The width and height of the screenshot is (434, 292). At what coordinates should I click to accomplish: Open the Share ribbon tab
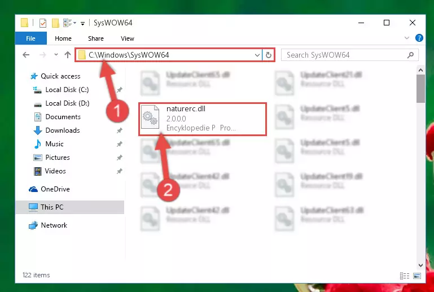(x=96, y=38)
